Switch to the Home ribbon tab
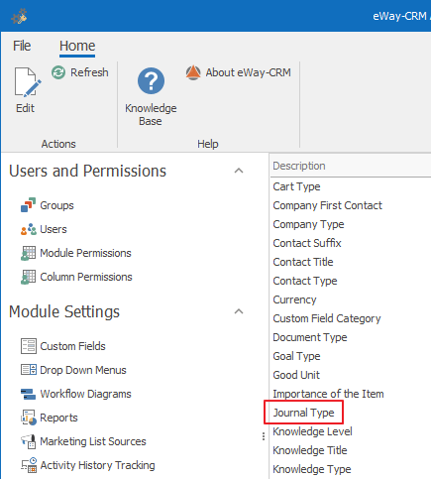Screen dimensions: 431x479 click(x=77, y=46)
